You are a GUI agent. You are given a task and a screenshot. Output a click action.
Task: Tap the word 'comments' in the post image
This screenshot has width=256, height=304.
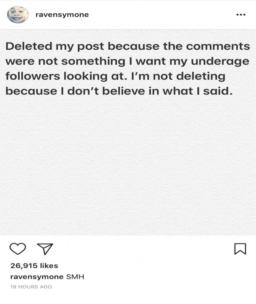coord(218,47)
